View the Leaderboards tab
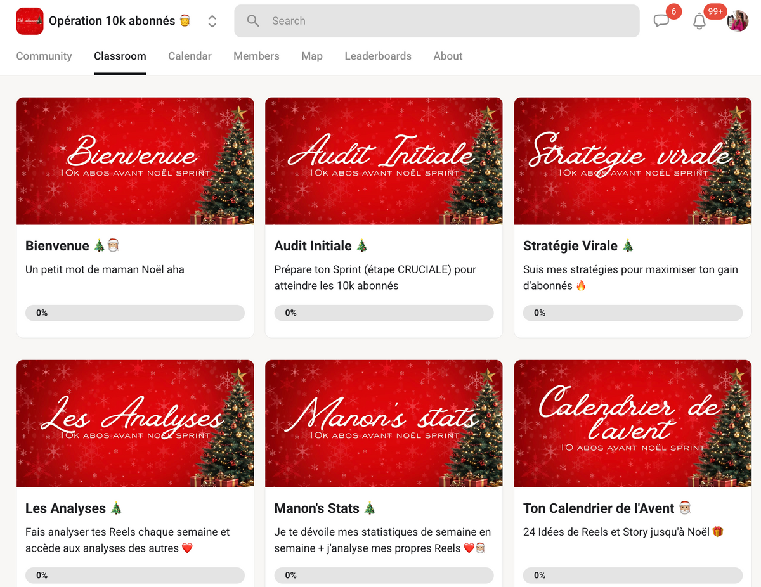 pos(378,56)
